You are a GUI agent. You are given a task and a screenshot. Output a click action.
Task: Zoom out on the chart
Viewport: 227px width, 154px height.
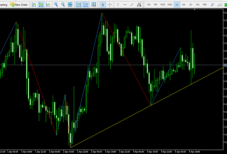coord(63,5)
